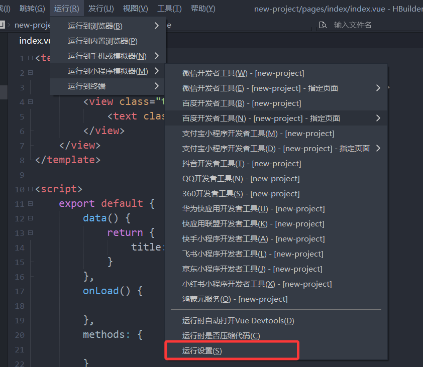Choose 支付宝小程序开发者工具(D) 指定页面 entry
Viewport: 423px width, 367px height.
(276, 149)
